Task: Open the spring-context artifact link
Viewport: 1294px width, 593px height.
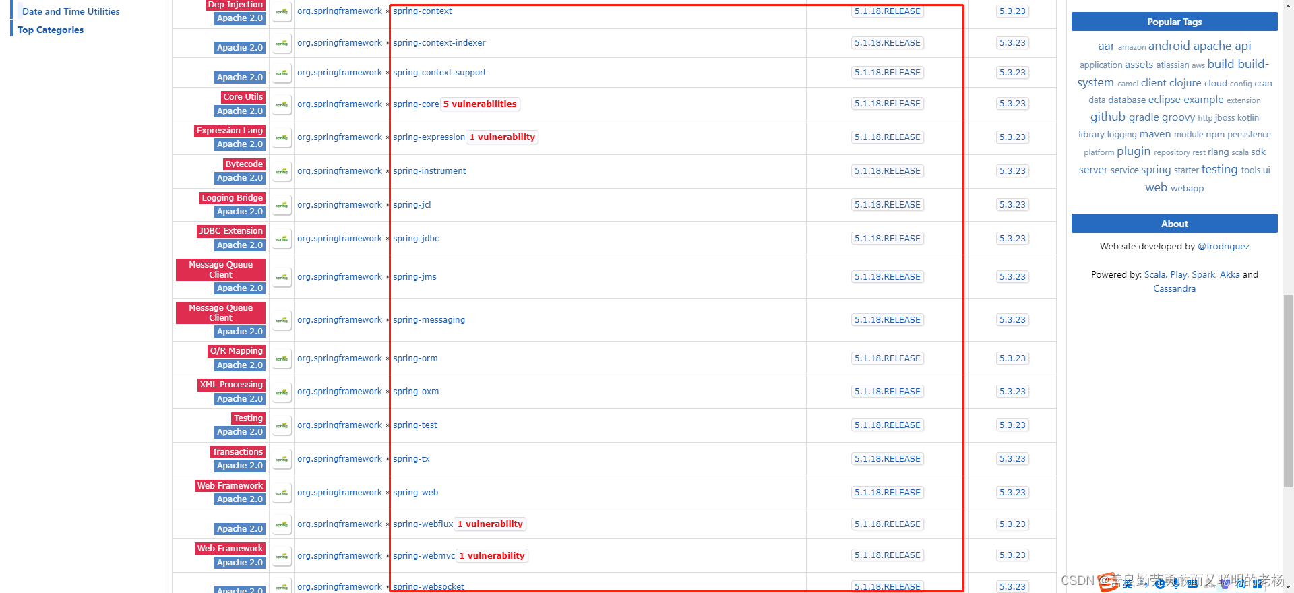Action: [x=423, y=11]
